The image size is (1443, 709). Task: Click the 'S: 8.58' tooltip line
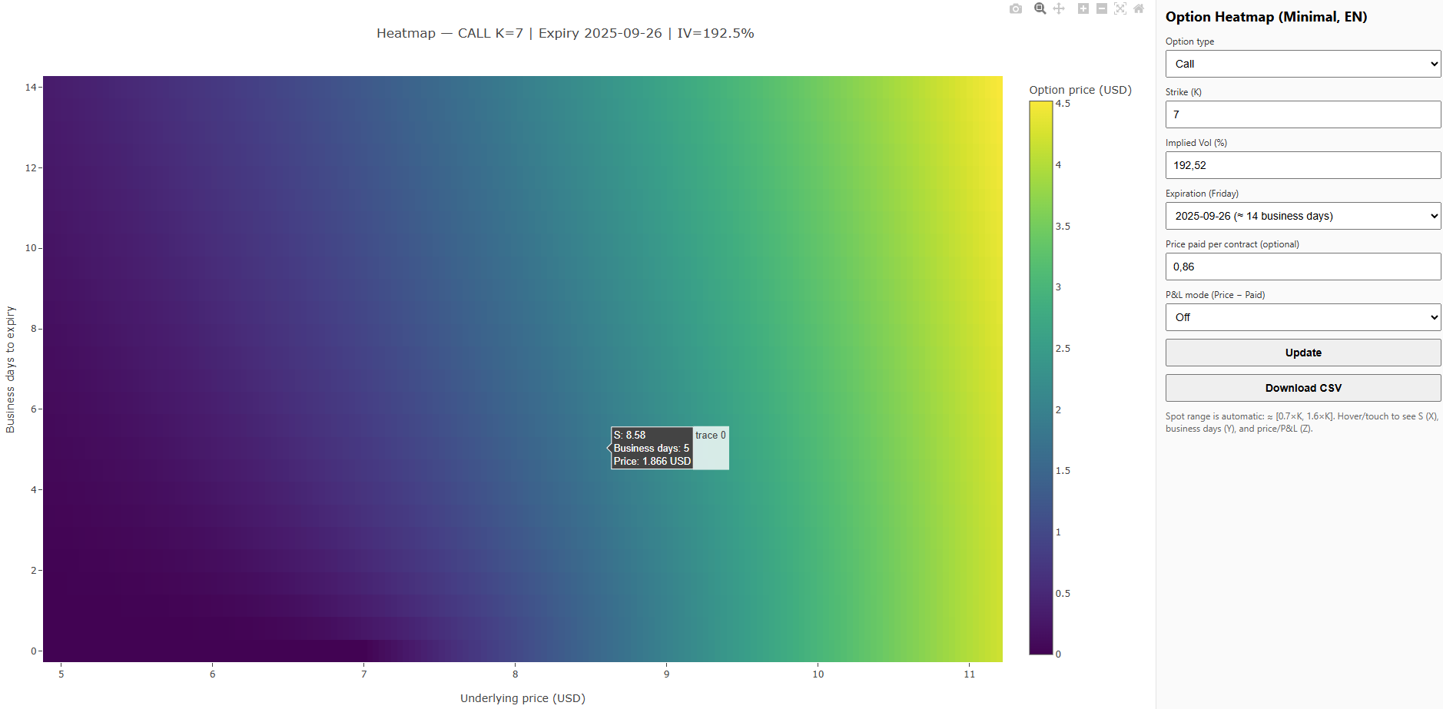pos(629,436)
